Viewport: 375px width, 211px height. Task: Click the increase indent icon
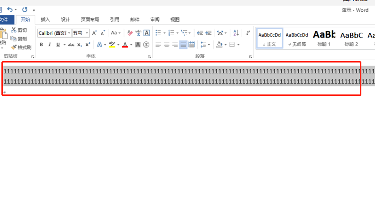209,33
